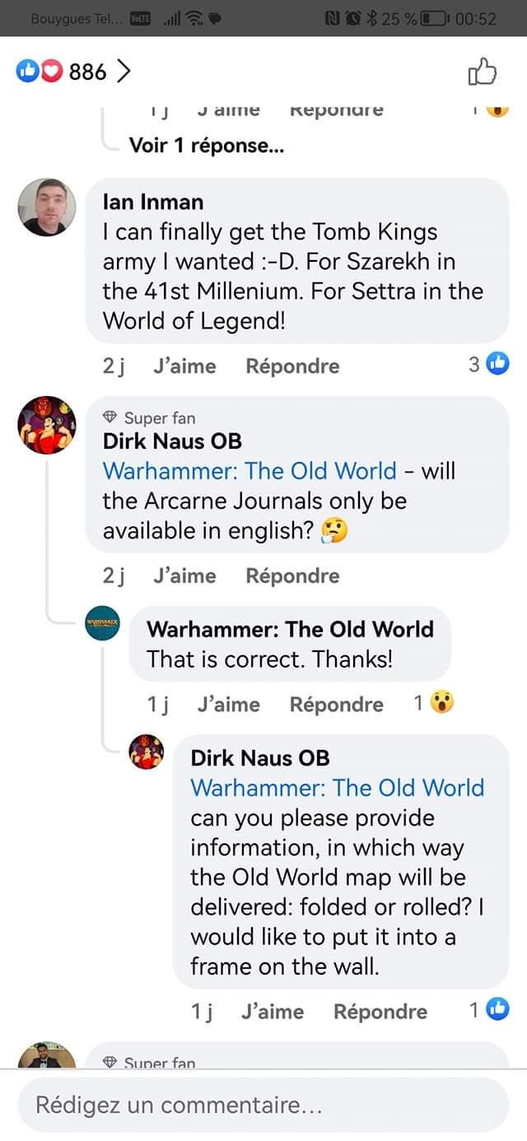Screen dimensions: 527x1141
Task: Reply to 'That is correct. Thanks!' comment
Action: (x=337, y=705)
